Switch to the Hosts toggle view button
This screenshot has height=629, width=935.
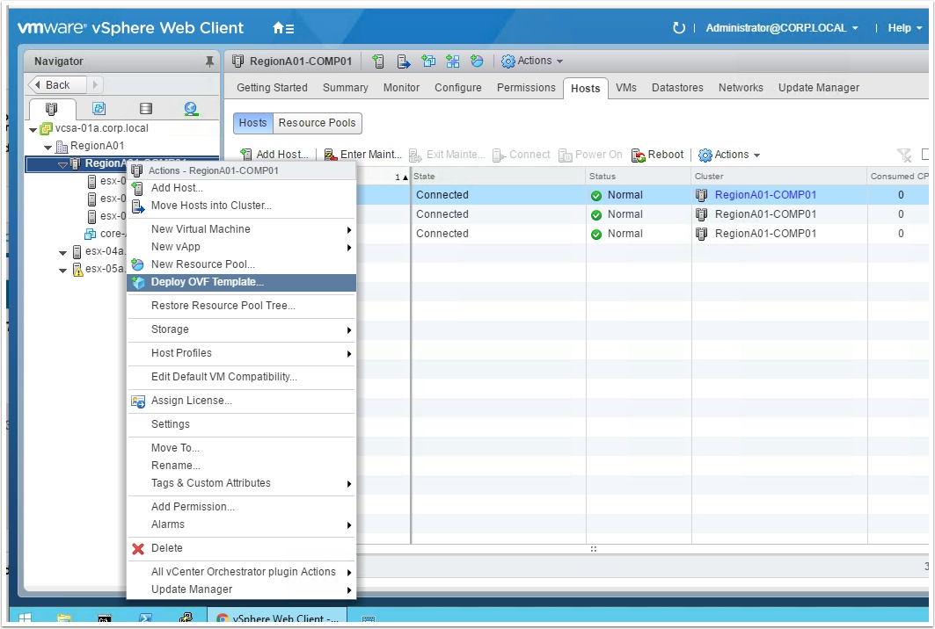(x=252, y=123)
